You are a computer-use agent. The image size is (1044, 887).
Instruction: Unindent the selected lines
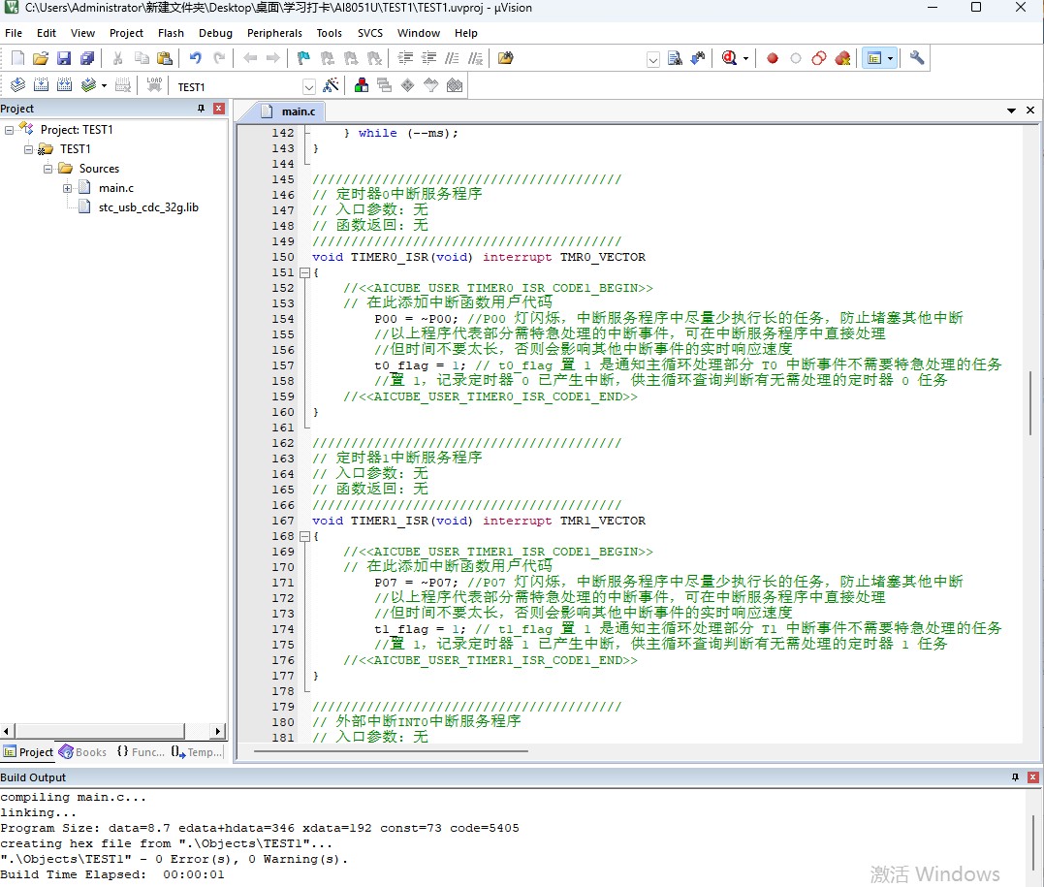[428, 58]
